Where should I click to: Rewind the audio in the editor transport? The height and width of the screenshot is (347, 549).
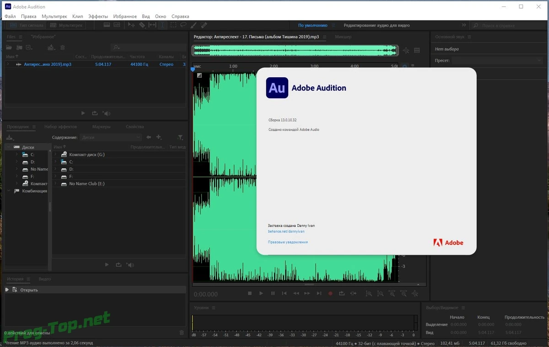point(296,293)
